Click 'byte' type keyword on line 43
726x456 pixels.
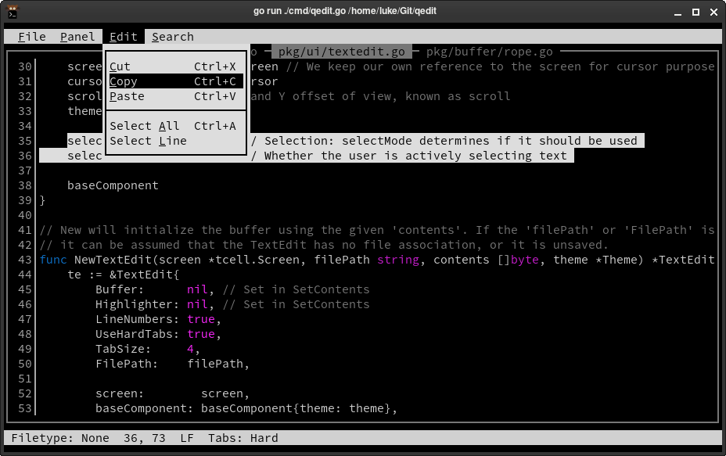coord(525,260)
